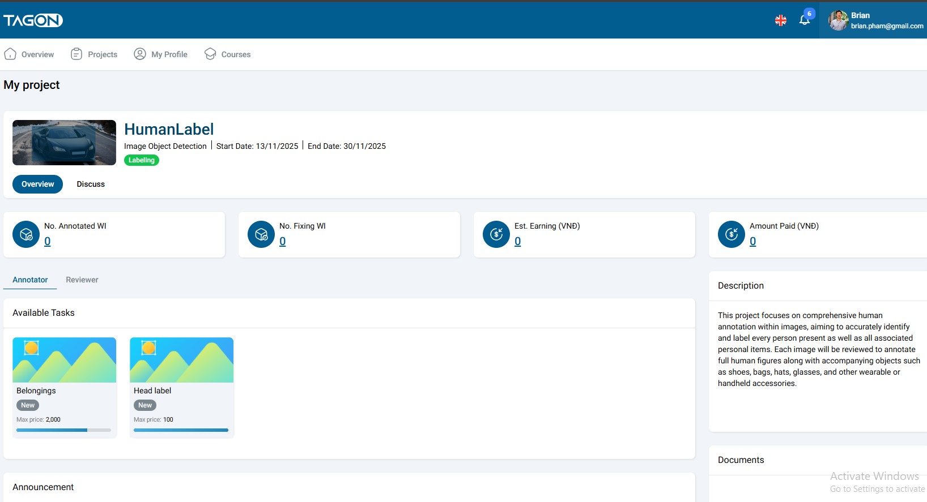Screen dimensions: 927x502
Task: Switch to the Reviewer tab
Action: (x=82, y=280)
